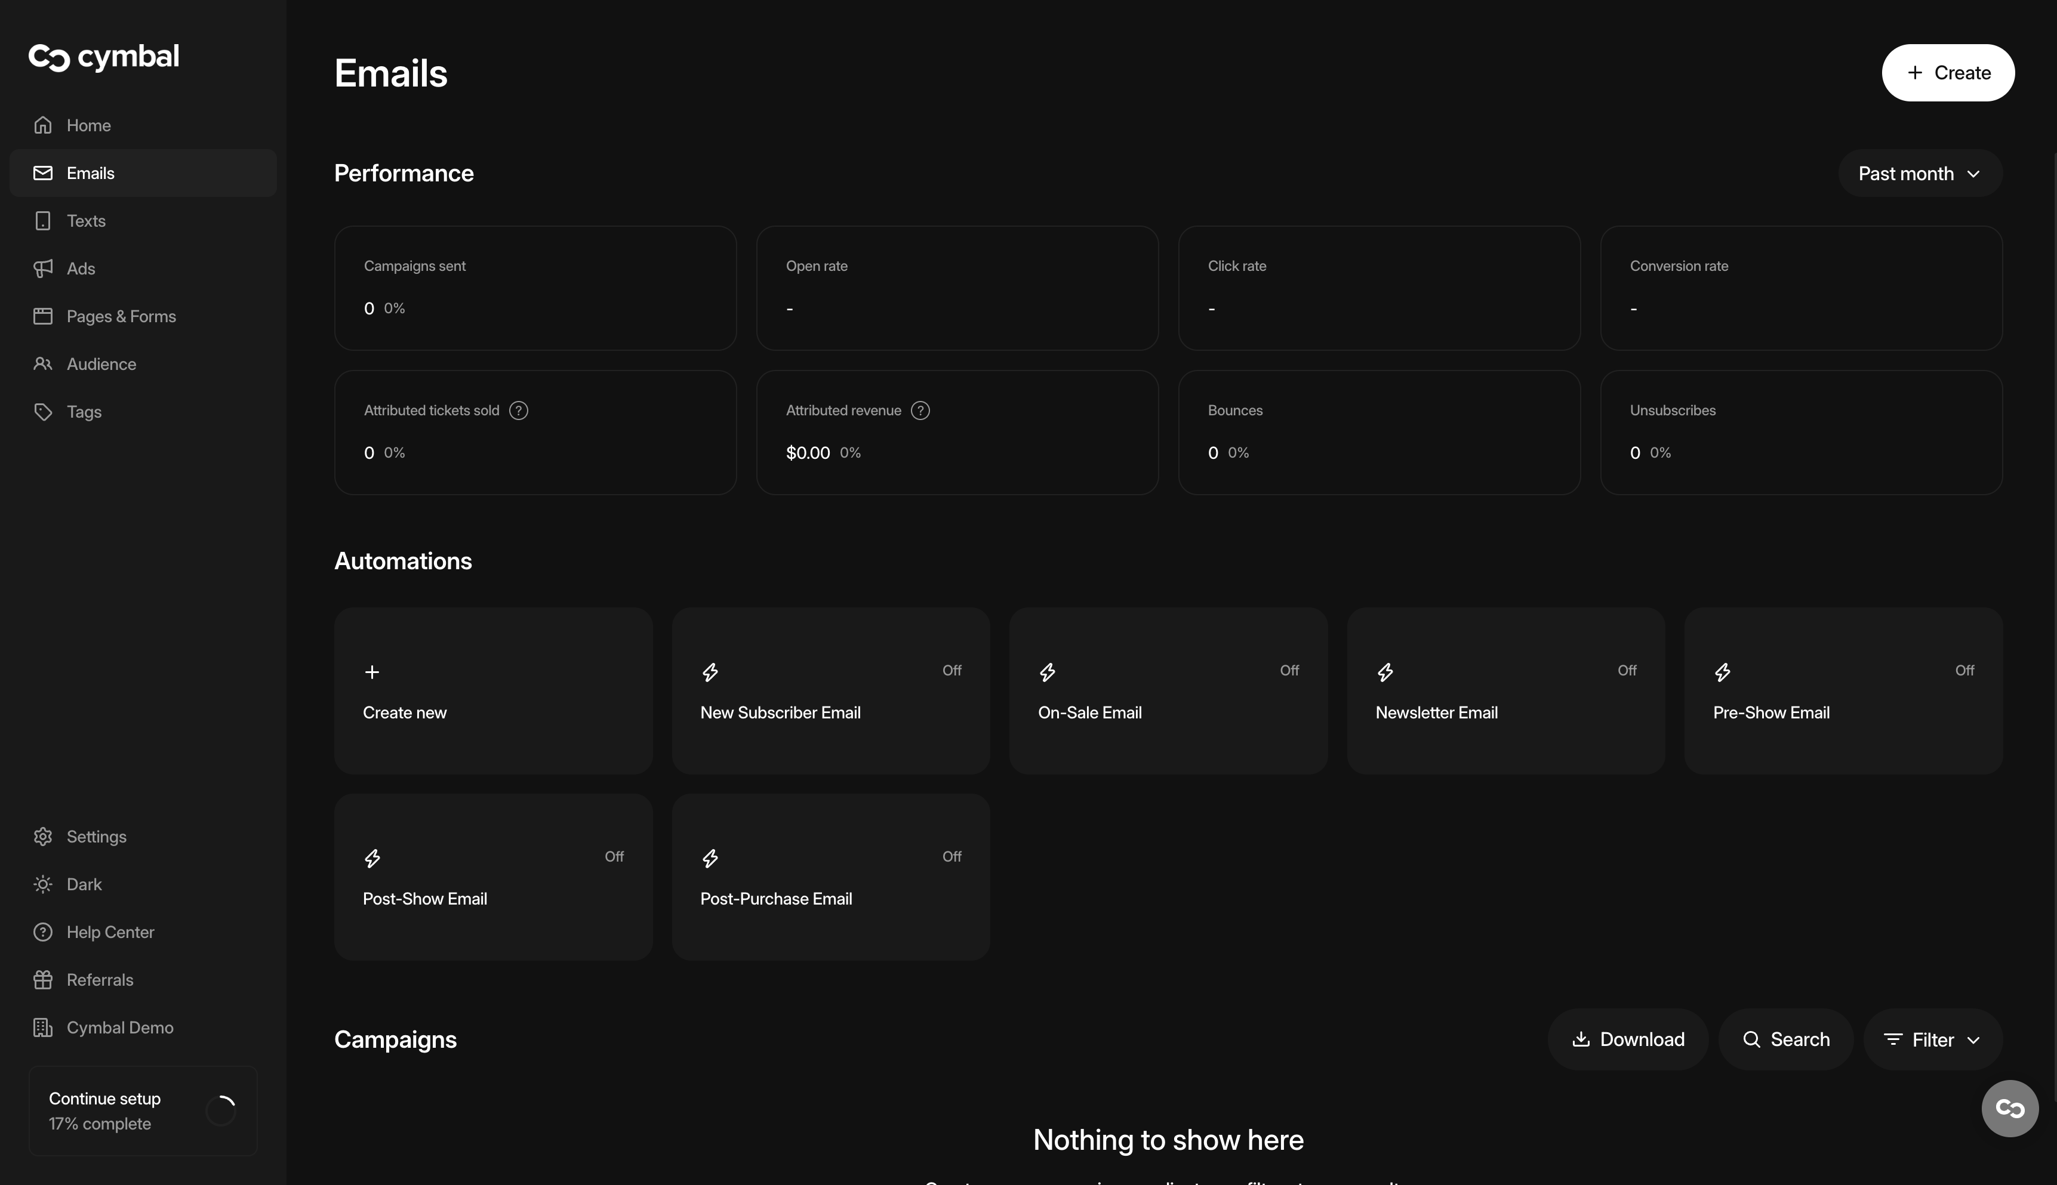The image size is (2057, 1185).
Task: Click the Attributed revenue help icon
Action: pyautogui.click(x=920, y=411)
